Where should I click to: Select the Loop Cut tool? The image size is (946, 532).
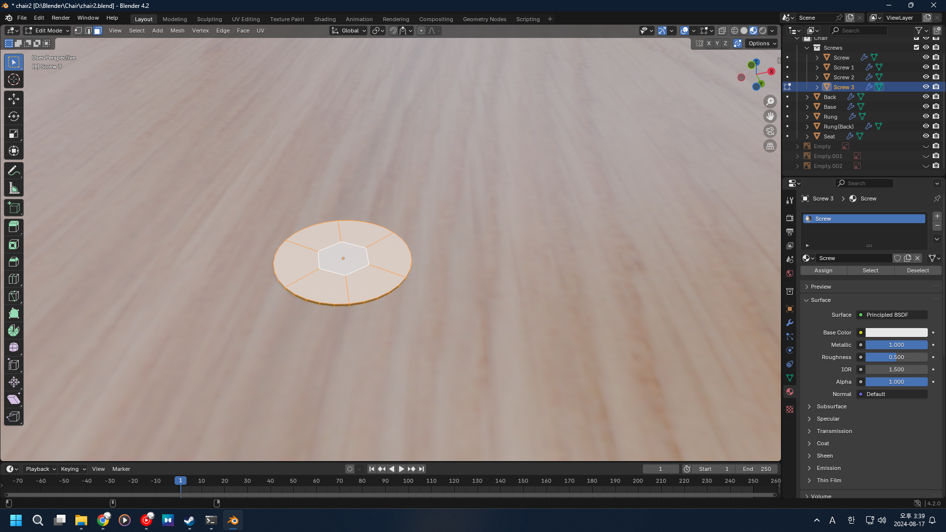click(14, 279)
